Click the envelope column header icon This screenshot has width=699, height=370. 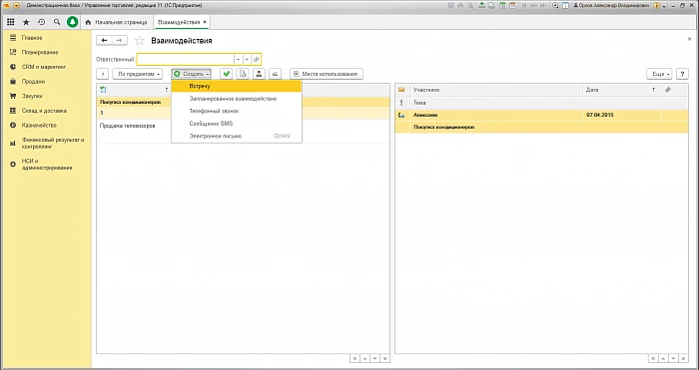(x=401, y=90)
